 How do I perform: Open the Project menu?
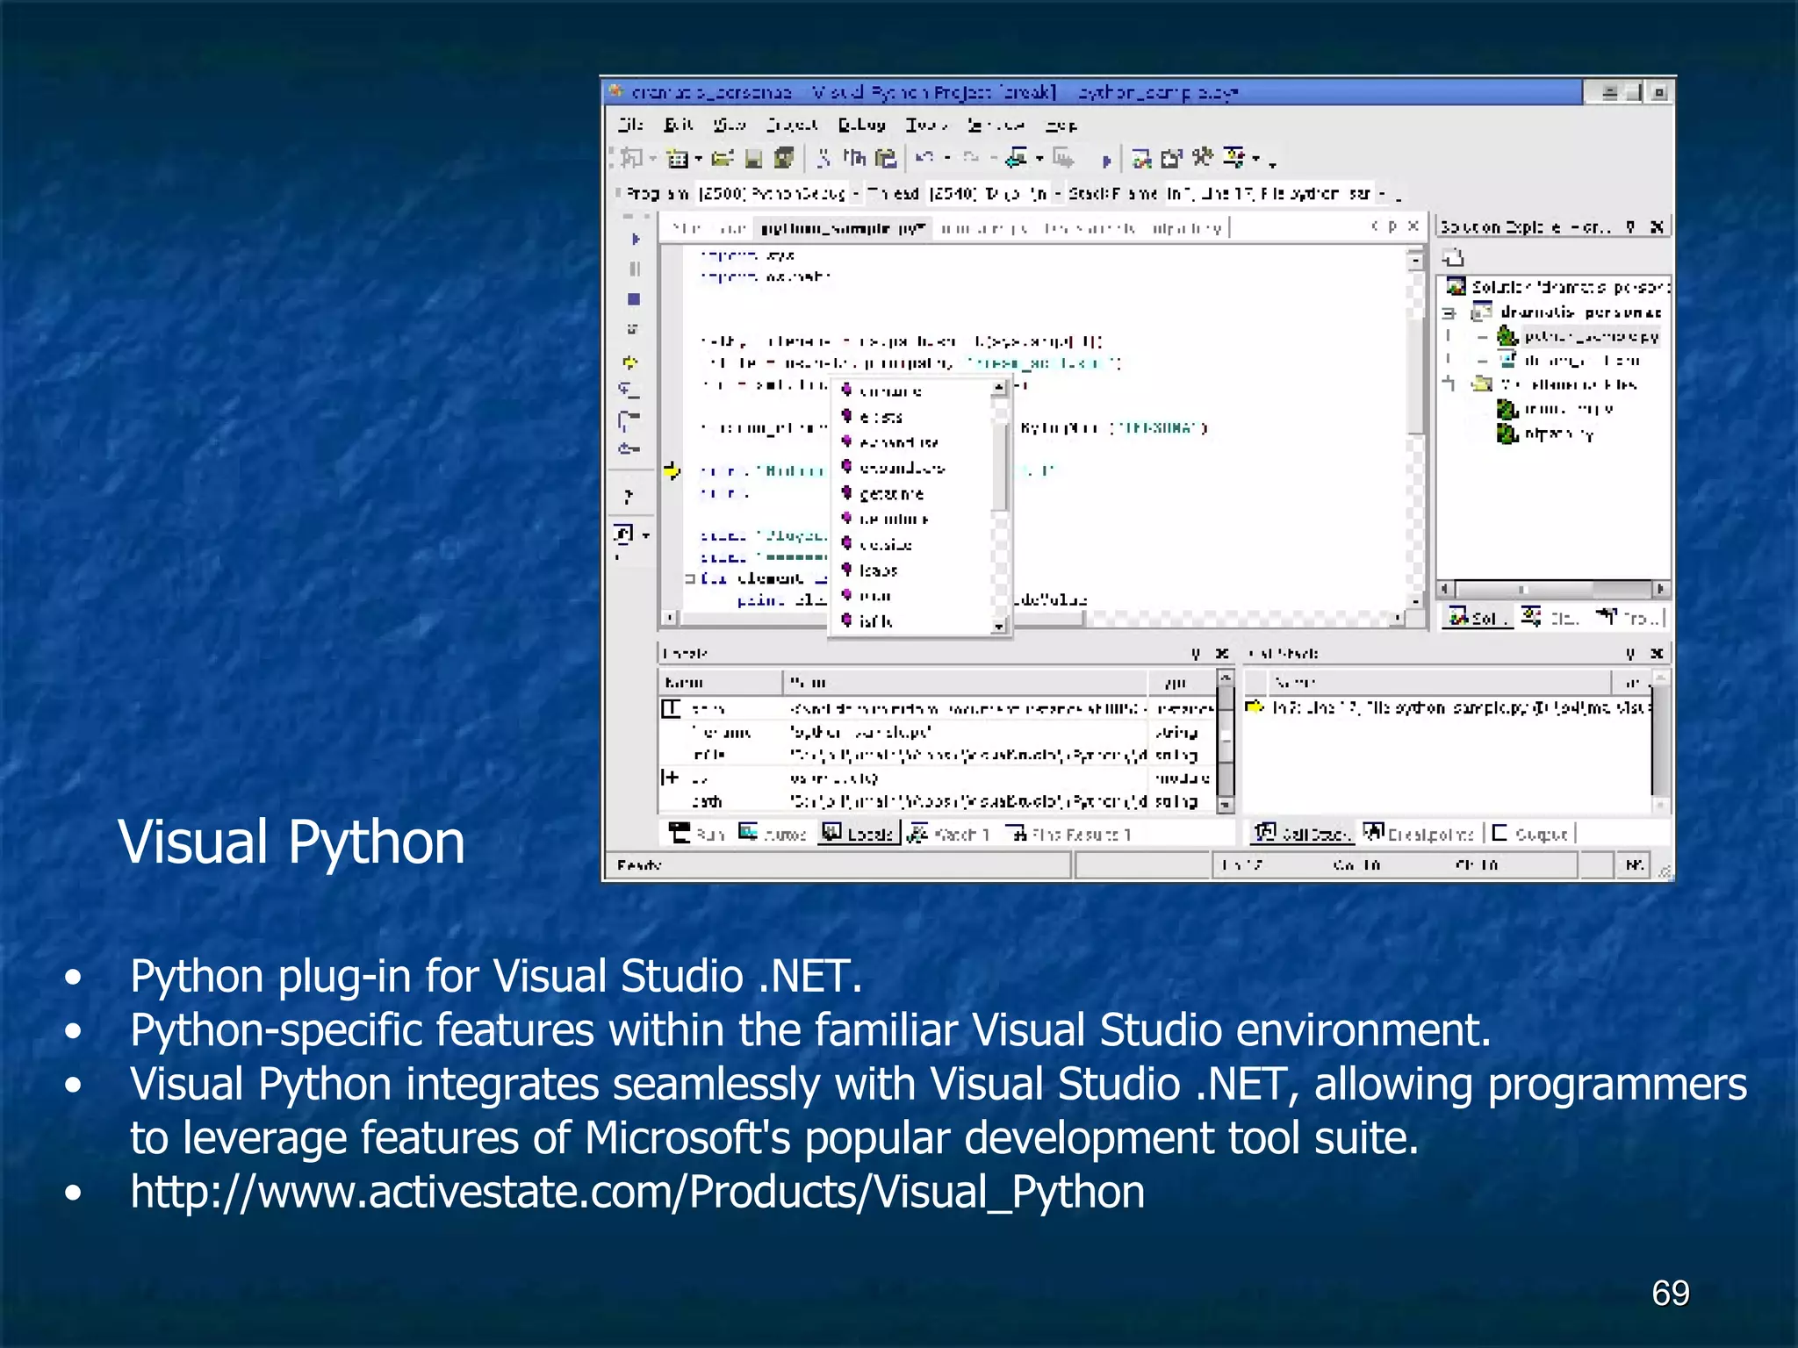click(792, 125)
